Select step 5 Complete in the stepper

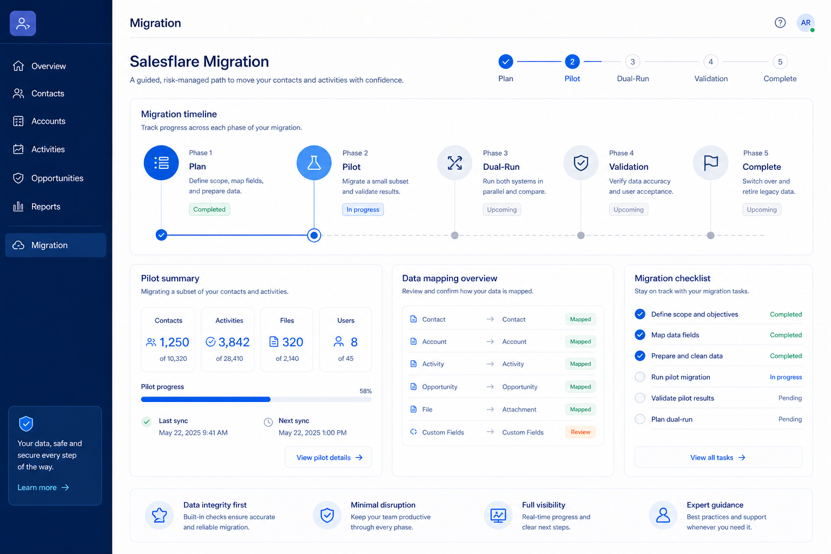point(780,62)
